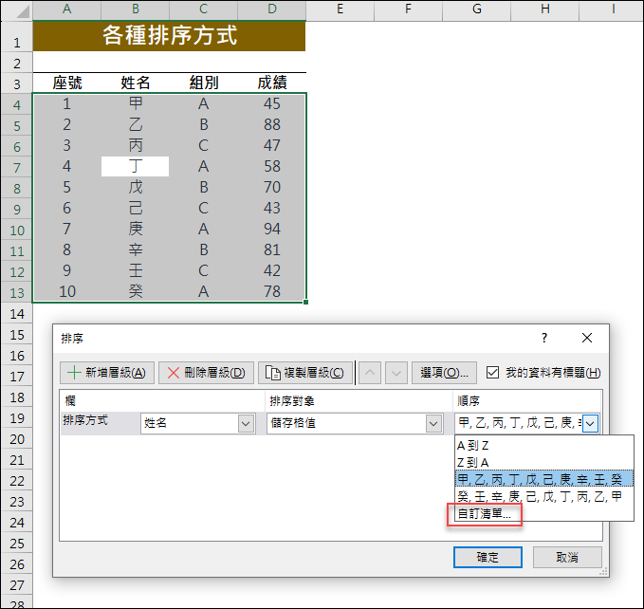
Task: Click the cell containing 甲
Action: pyautogui.click(x=135, y=104)
